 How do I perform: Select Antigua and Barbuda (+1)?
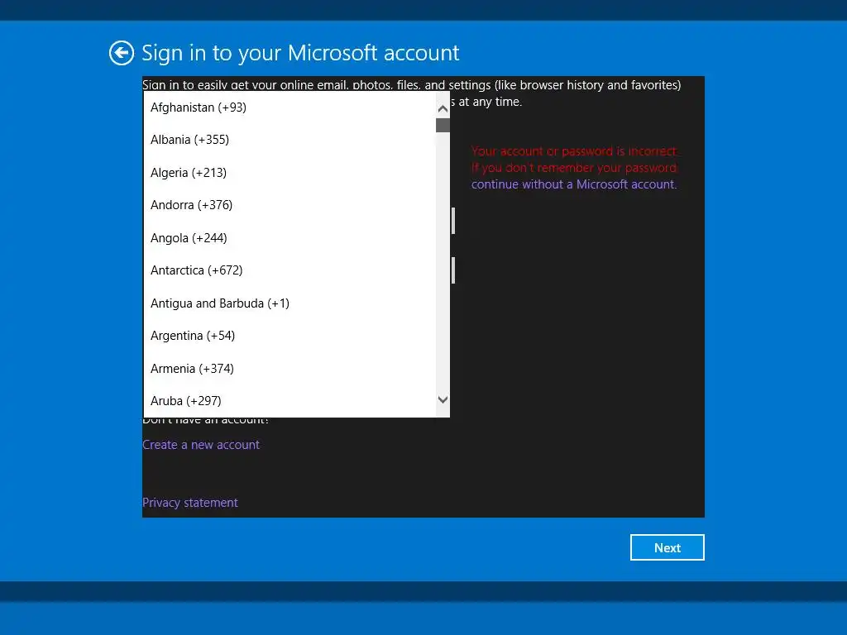[x=290, y=303]
